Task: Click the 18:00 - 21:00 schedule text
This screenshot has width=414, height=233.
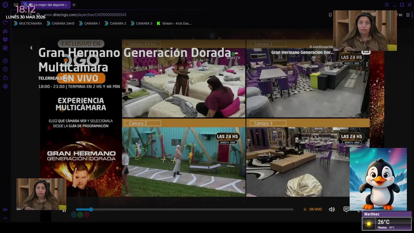Action: point(79,86)
